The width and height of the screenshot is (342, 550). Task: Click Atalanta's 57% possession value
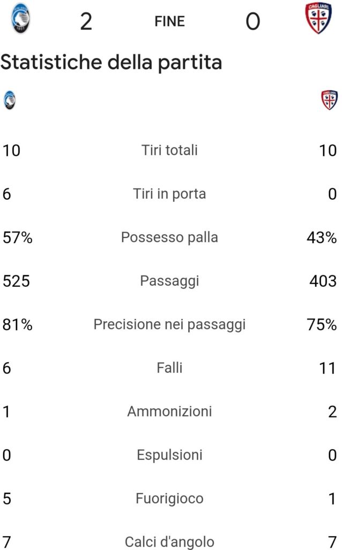(17, 237)
